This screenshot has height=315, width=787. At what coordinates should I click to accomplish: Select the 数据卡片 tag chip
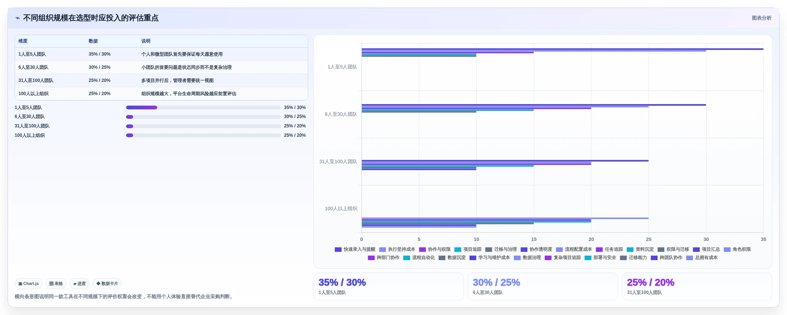(x=107, y=284)
